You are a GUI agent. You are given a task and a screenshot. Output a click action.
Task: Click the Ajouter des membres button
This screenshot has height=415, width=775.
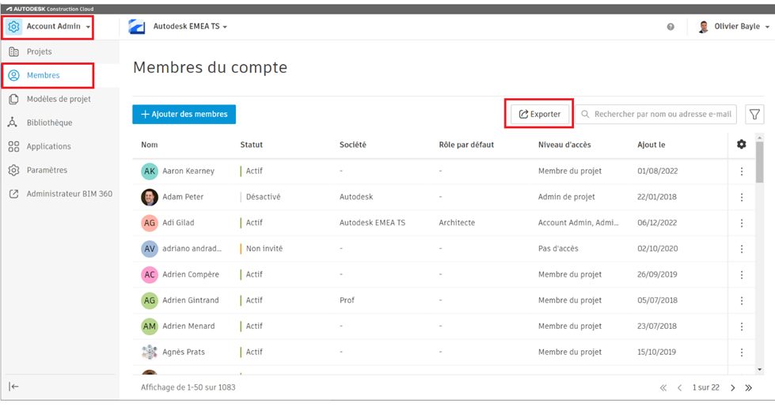(184, 114)
